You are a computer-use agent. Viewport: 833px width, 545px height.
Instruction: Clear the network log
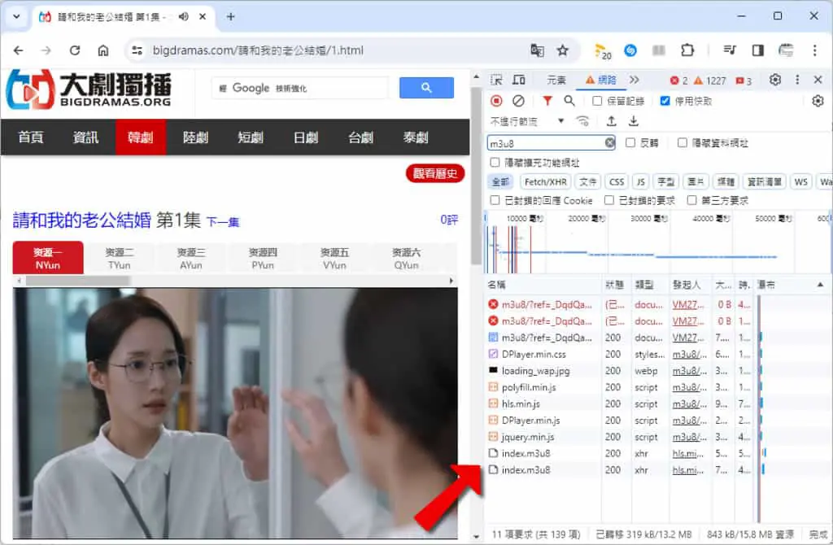[x=518, y=101]
